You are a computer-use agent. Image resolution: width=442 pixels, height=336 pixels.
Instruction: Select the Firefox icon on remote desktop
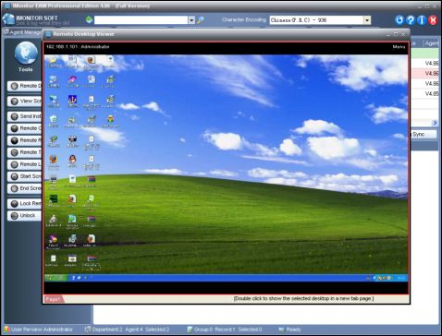(54, 159)
